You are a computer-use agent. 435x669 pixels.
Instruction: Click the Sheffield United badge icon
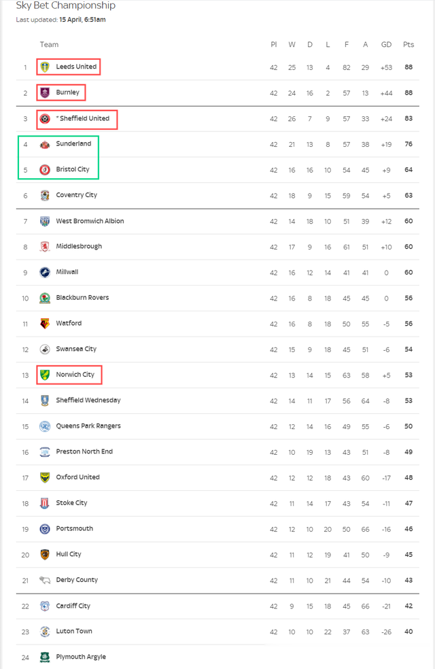click(45, 118)
